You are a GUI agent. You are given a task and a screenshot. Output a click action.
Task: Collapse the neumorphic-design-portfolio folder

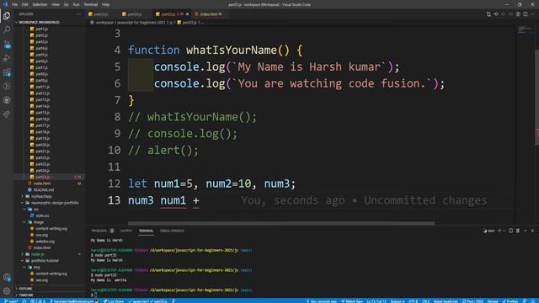click(x=55, y=203)
